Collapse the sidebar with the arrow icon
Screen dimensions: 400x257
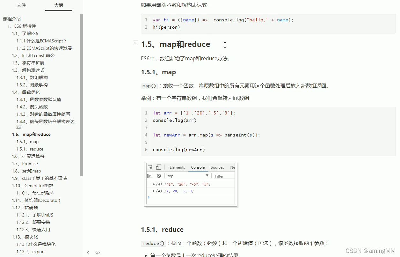pos(88,253)
